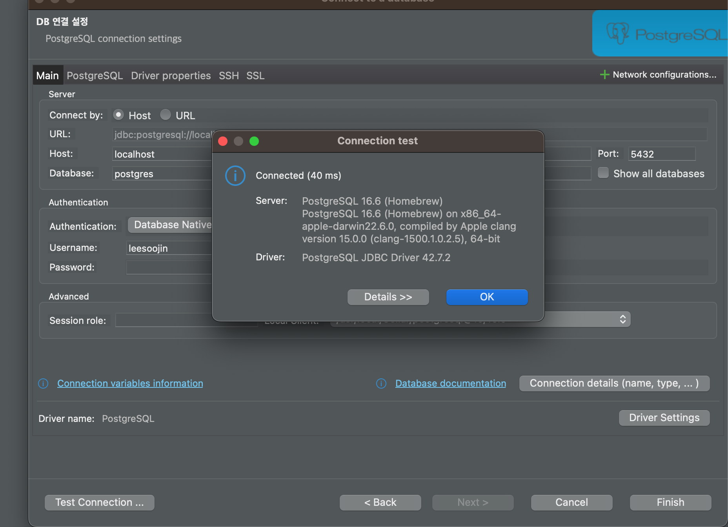Screen dimensions: 728x527
Task: Click green zoom button of Connection test dialog
Action: [x=254, y=141]
